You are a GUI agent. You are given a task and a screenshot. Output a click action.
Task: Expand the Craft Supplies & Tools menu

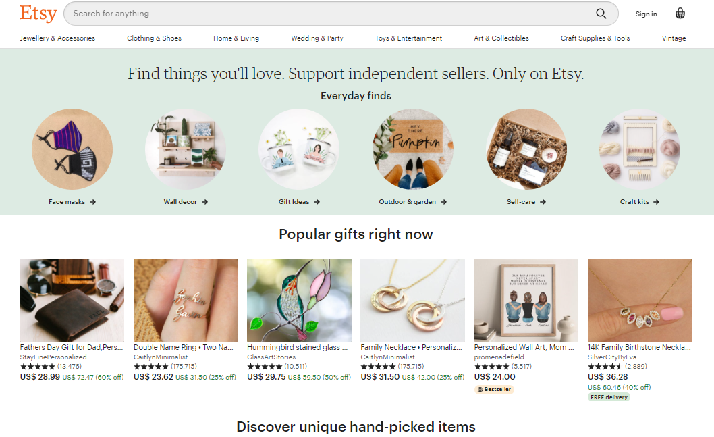click(595, 38)
